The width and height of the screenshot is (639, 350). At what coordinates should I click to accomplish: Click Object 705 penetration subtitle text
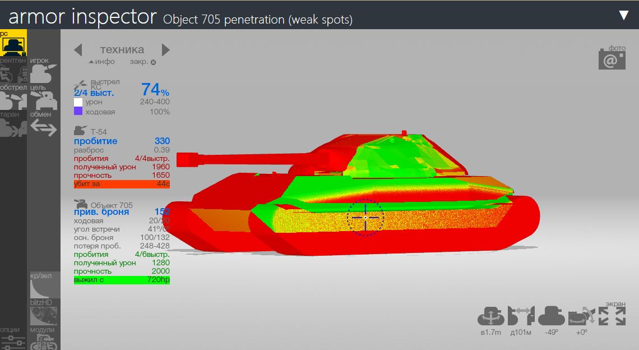(258, 20)
